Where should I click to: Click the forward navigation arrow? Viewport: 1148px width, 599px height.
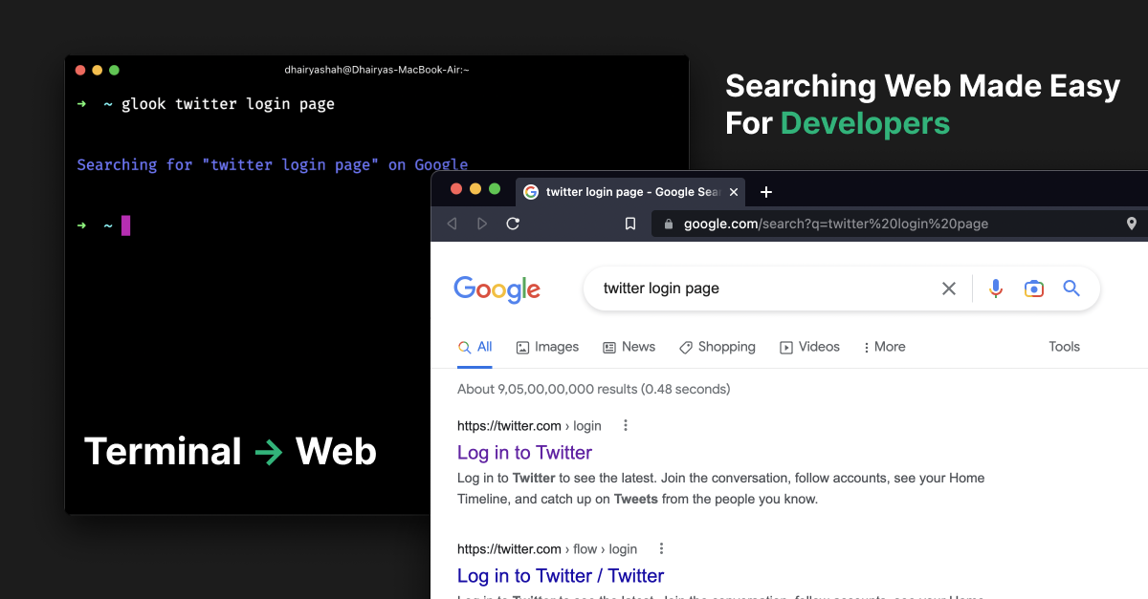pos(481,224)
